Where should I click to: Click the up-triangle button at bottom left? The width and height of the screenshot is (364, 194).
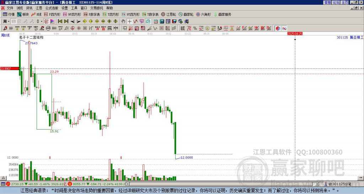click(x=3, y=178)
